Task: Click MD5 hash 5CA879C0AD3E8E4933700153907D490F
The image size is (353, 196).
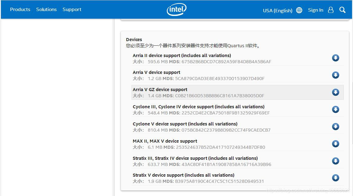Action: pos(220,79)
